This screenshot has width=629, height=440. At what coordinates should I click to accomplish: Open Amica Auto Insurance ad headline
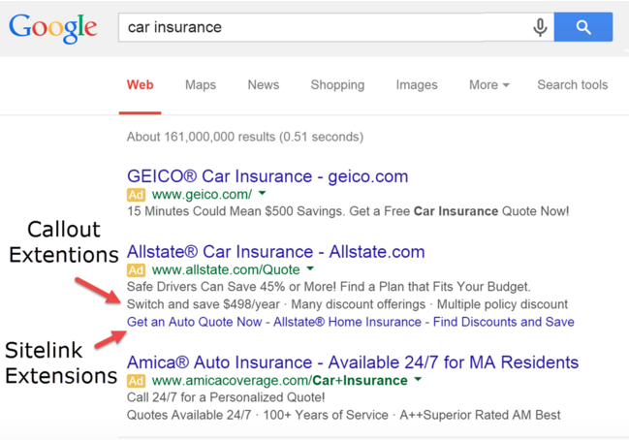click(353, 362)
